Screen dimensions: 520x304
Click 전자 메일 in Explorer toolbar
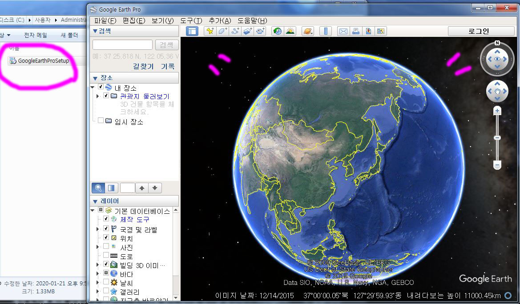36,35
